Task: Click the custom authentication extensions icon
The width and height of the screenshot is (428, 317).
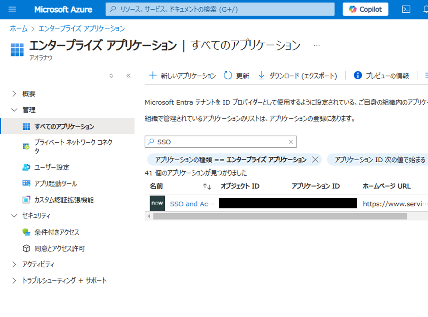Action: 26,200
